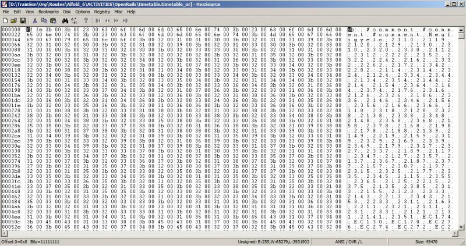Screen dimensions: 466x246
Task: Click the 'Offset 0=0x0 Bits=11111111' status entry
Action: tap(30, 241)
